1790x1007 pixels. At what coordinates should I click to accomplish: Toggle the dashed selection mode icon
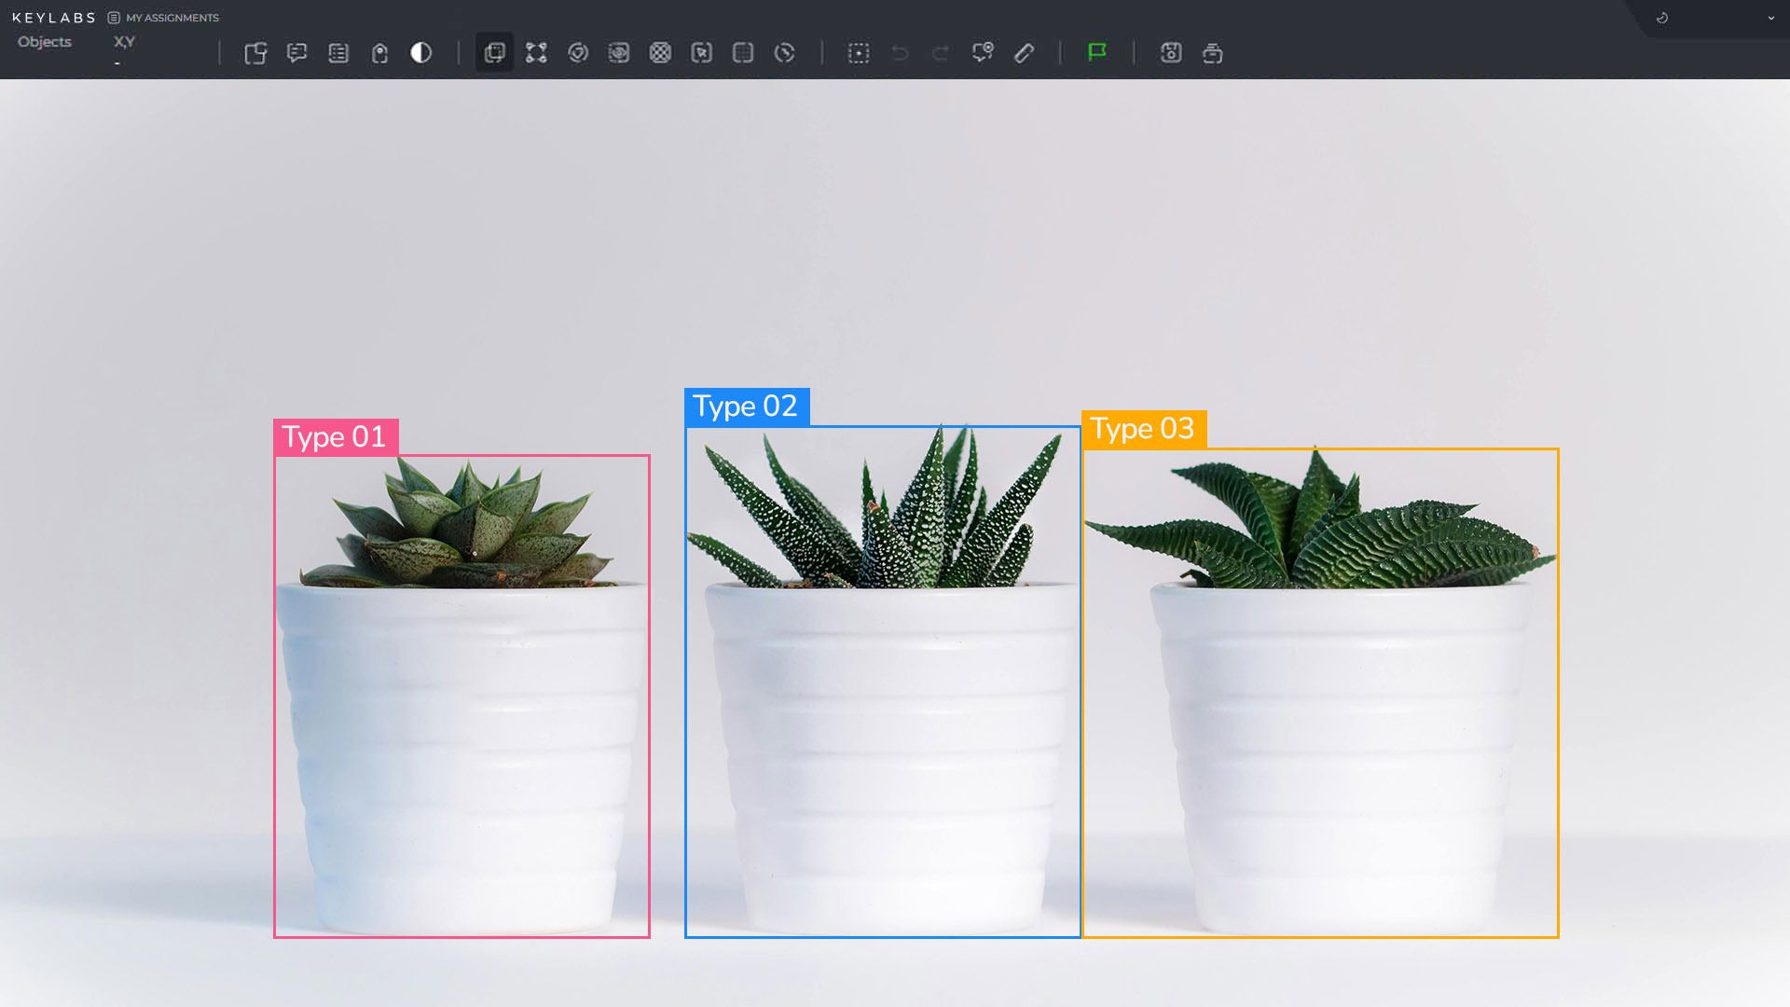pos(859,53)
